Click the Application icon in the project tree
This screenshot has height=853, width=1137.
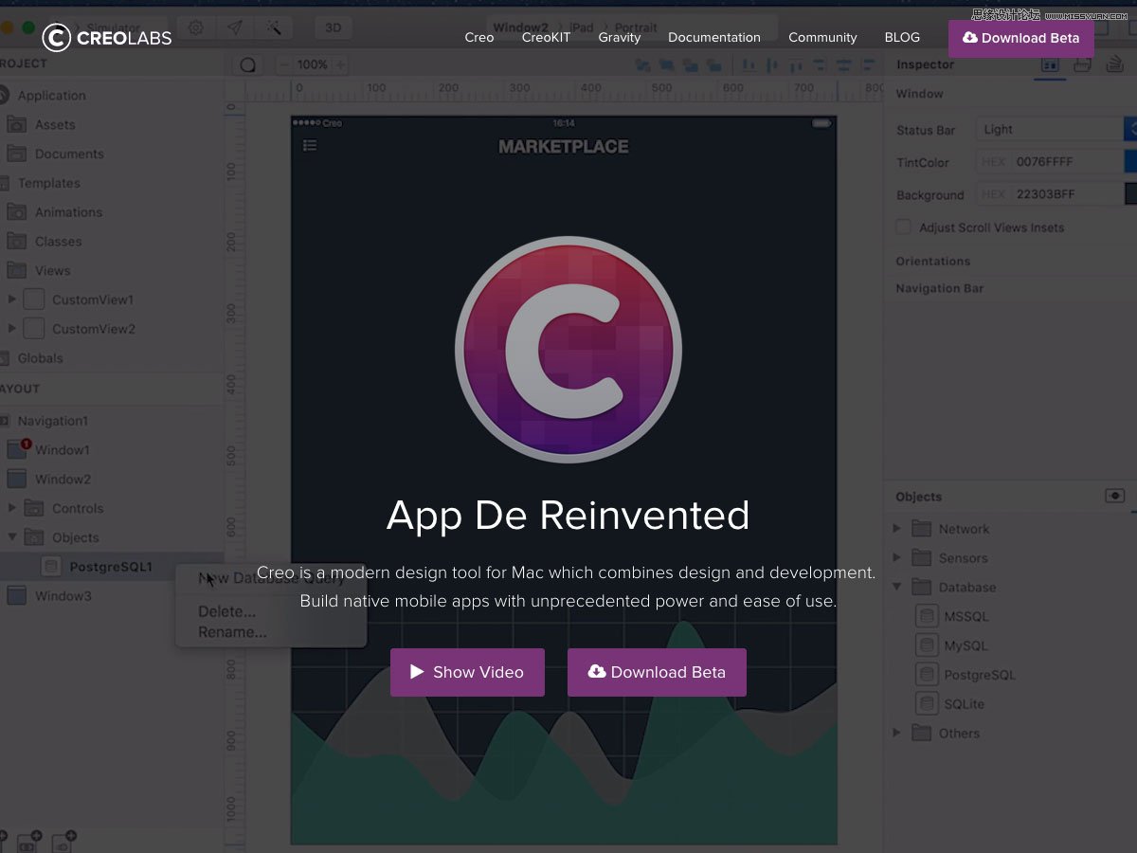point(3,95)
